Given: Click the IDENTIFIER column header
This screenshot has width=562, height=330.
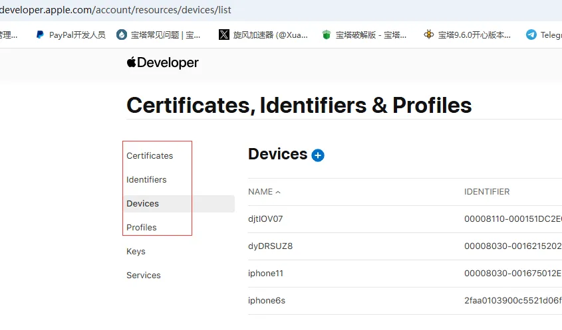Looking at the screenshot, I should click(x=487, y=192).
